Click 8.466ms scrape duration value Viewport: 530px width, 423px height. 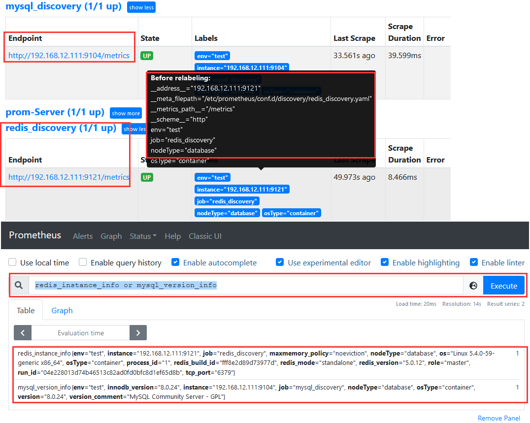(402, 177)
